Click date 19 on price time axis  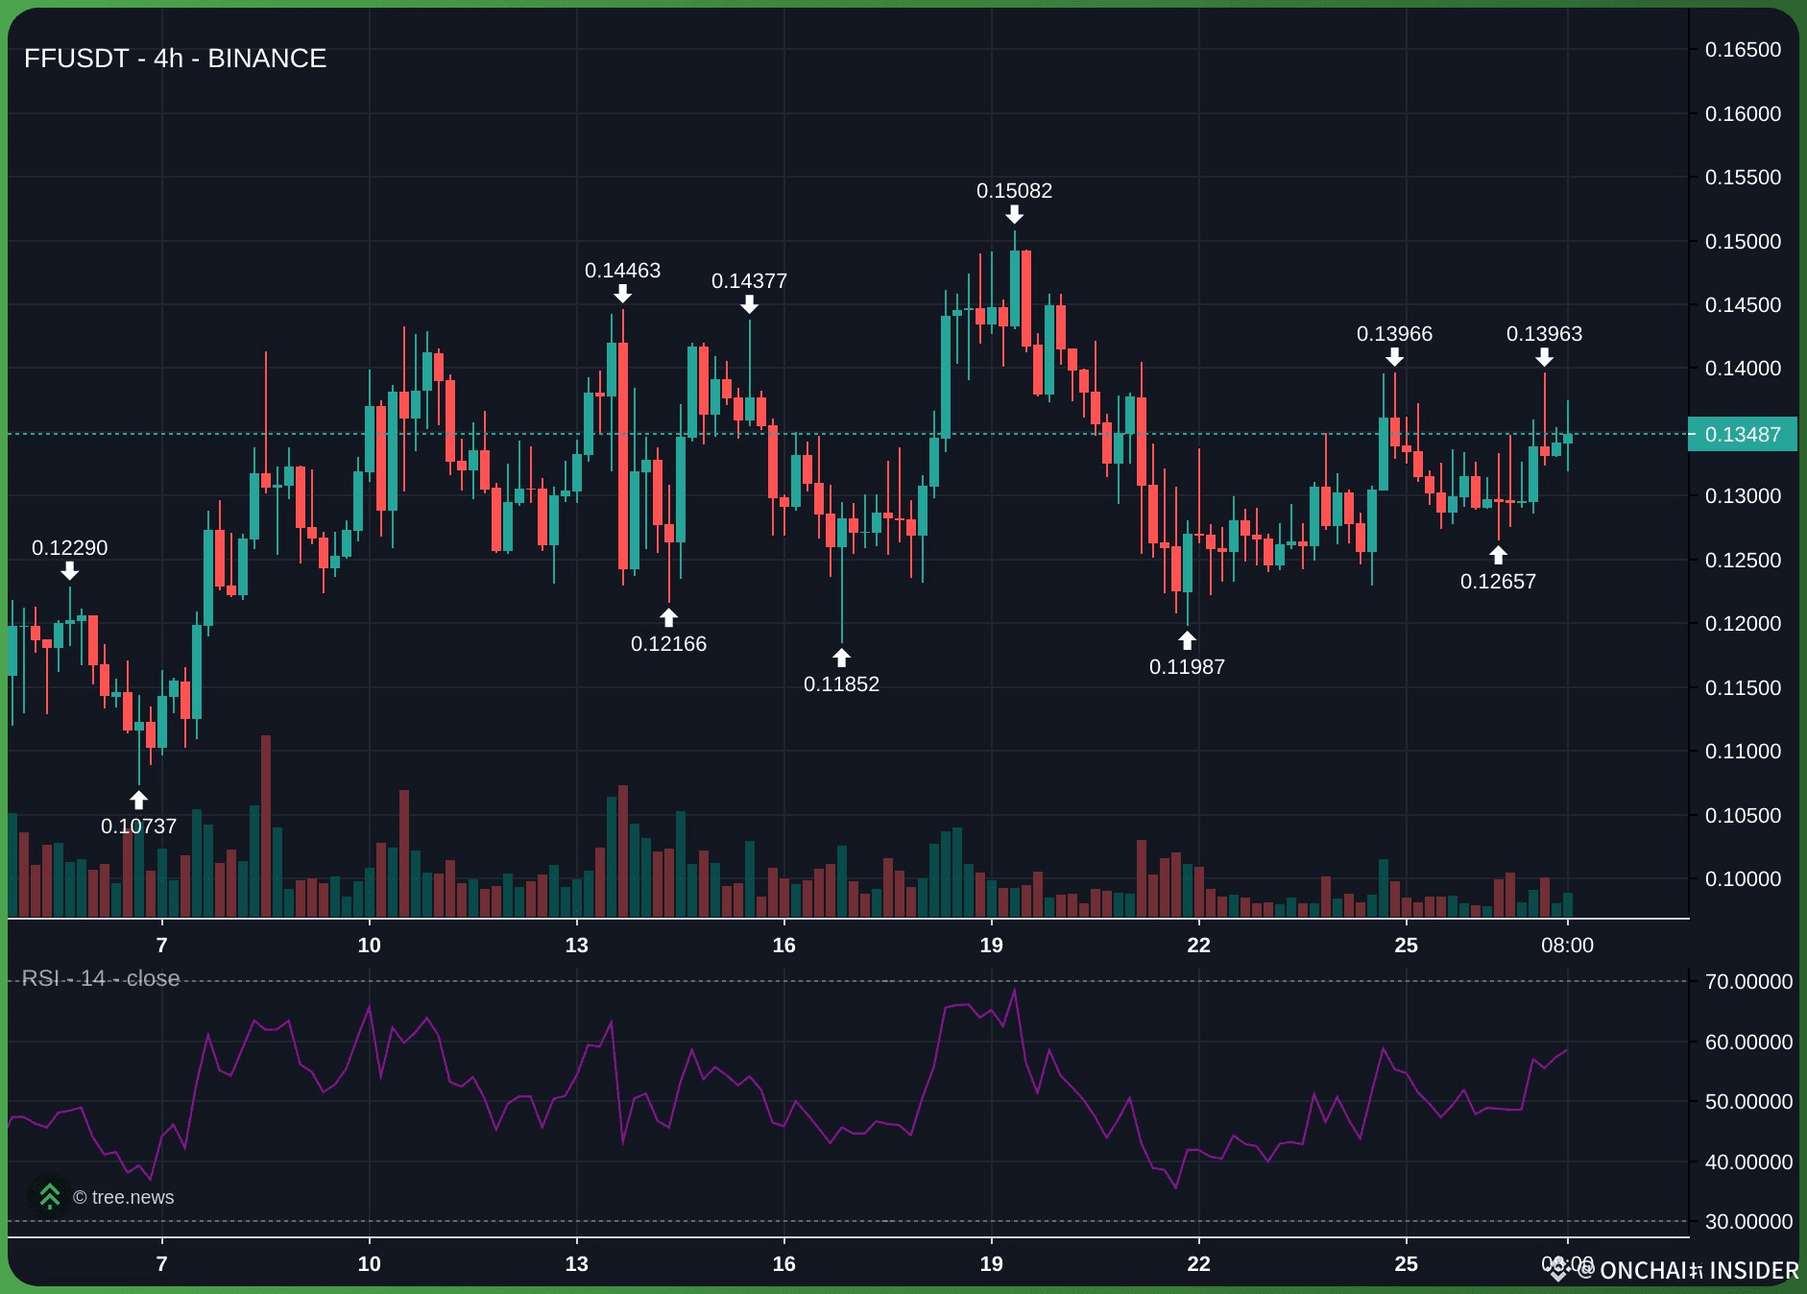click(991, 946)
